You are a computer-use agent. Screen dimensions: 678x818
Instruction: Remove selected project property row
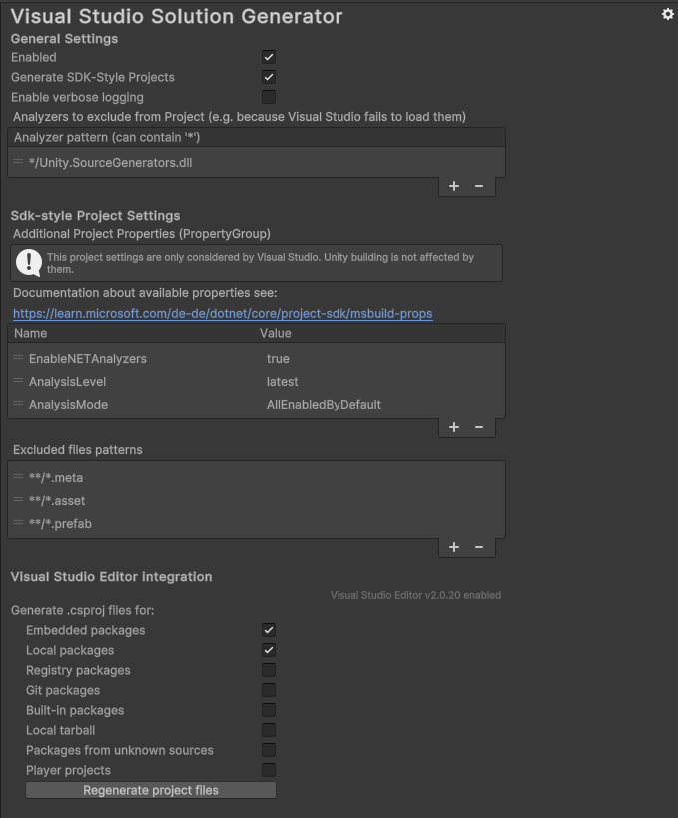tap(479, 427)
